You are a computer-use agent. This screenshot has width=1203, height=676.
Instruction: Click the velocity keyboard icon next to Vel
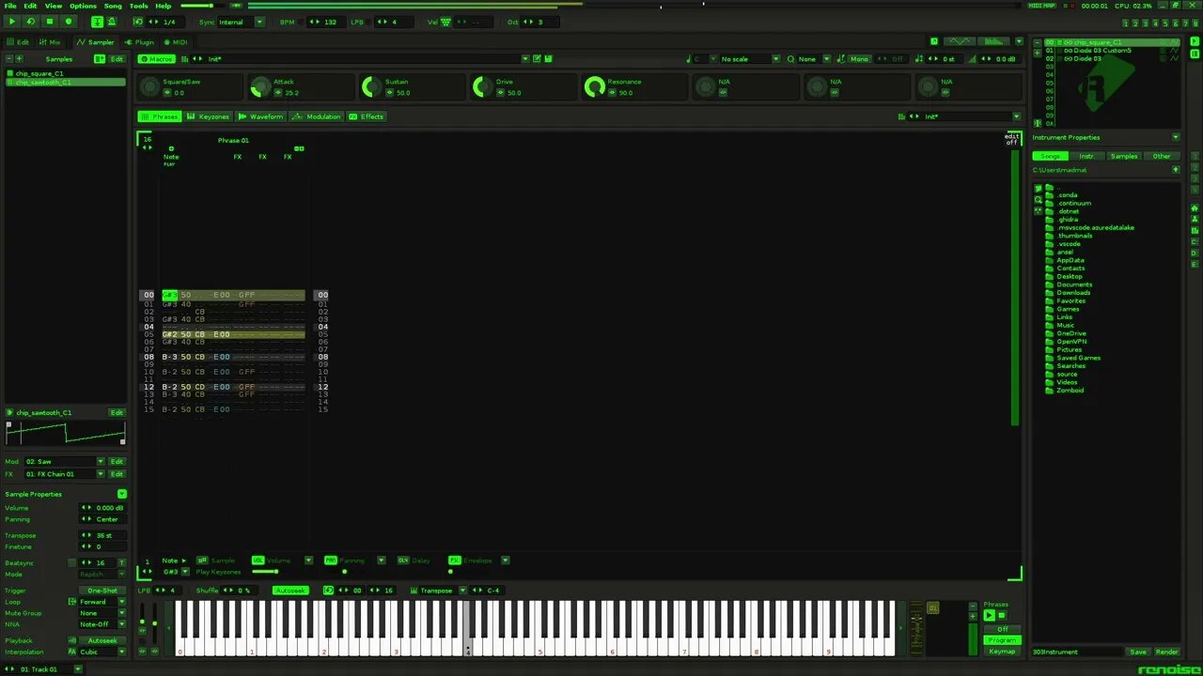(x=445, y=22)
